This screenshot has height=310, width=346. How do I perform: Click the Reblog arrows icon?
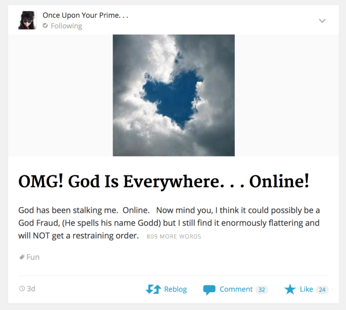click(x=153, y=289)
